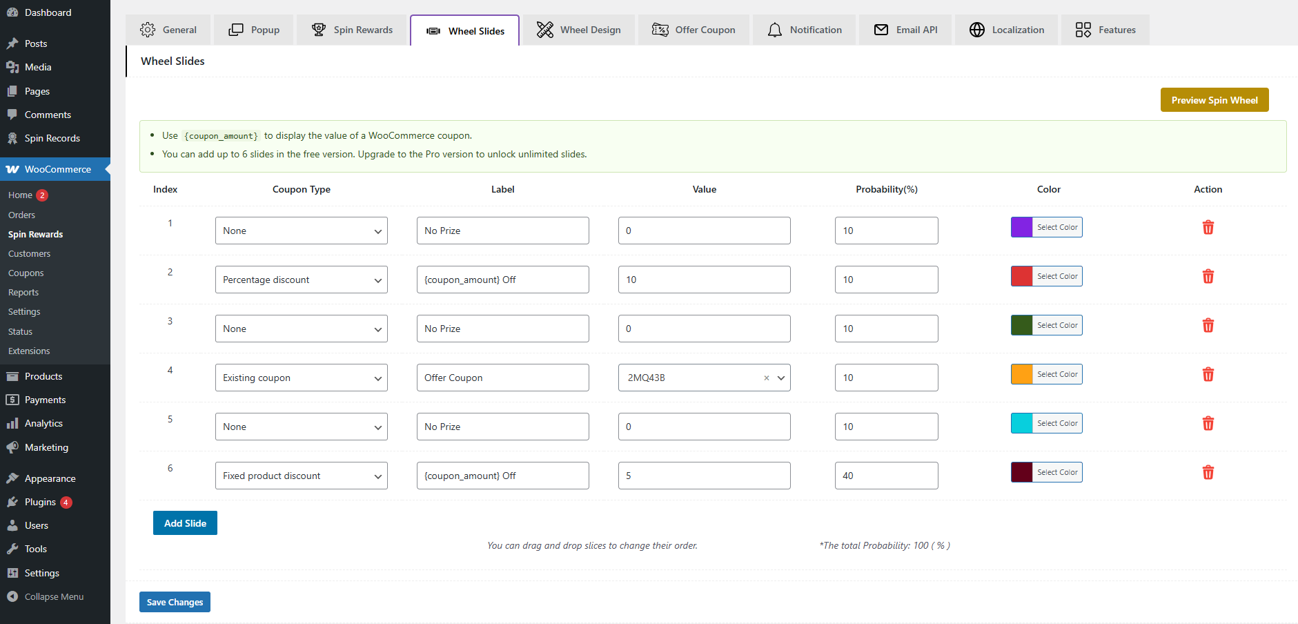This screenshot has height=624, width=1298.
Task: Click the Spin Records sidebar icon
Action: coord(12,138)
